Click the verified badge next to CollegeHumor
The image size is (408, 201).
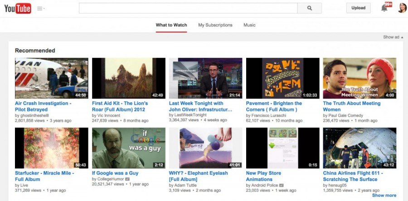127,179
